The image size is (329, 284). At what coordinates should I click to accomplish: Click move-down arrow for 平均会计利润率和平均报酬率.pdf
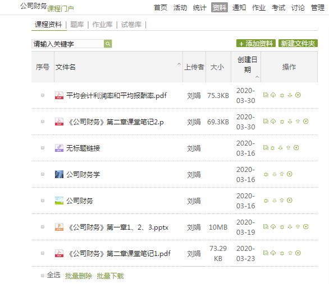click(x=290, y=95)
